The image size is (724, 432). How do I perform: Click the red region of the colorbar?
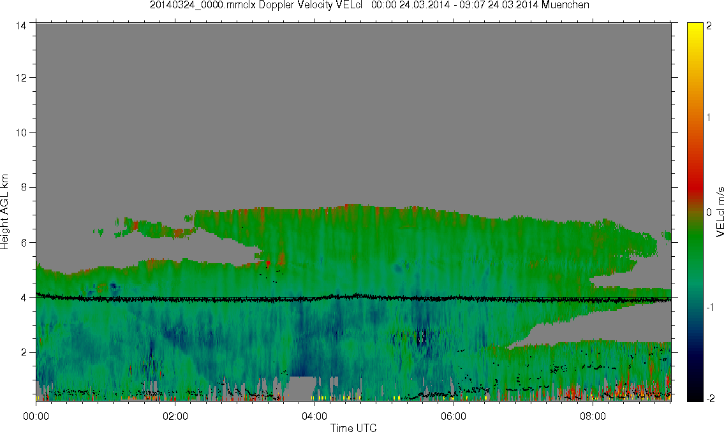(695, 187)
